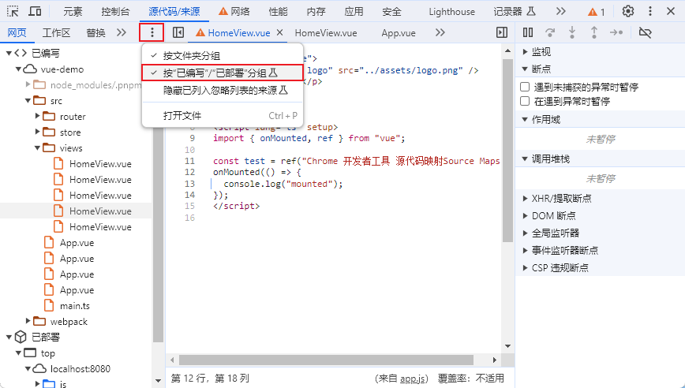Collapse the top frame node
This screenshot has width=685, height=388.
(x=18, y=353)
